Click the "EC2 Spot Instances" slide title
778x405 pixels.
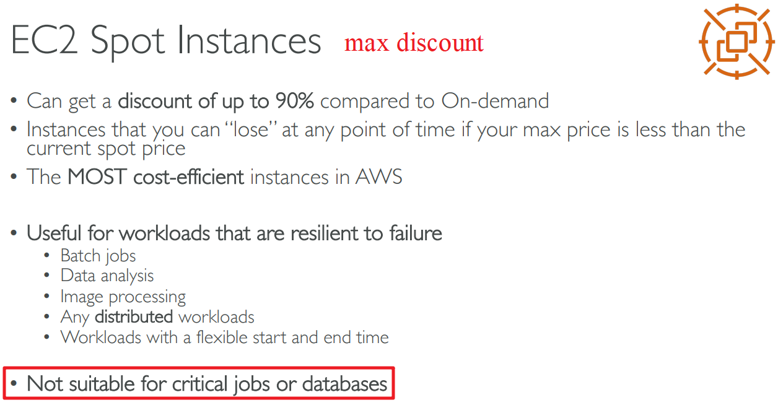pyautogui.click(x=166, y=41)
